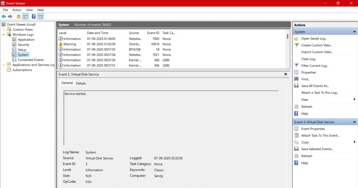Expand the Custom Views tree node
358x188 pixels.
pos(3,29)
